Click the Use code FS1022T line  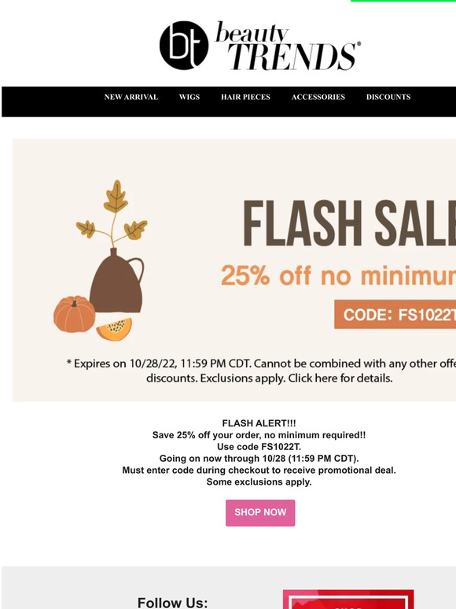coord(259,447)
